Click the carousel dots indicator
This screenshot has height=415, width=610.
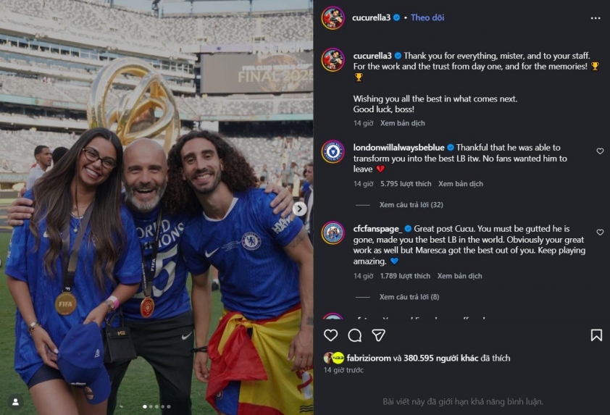coord(156,407)
